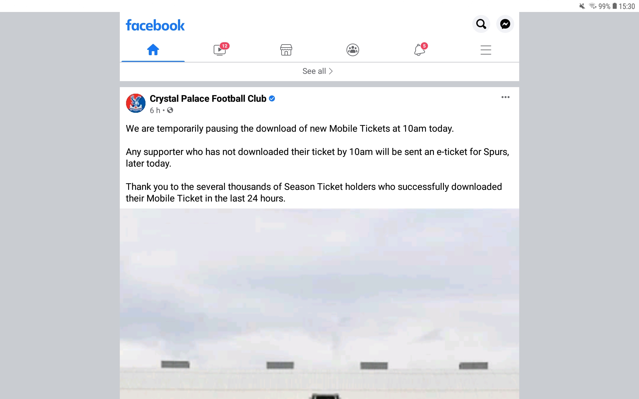Go to Home feed tab

point(153,50)
